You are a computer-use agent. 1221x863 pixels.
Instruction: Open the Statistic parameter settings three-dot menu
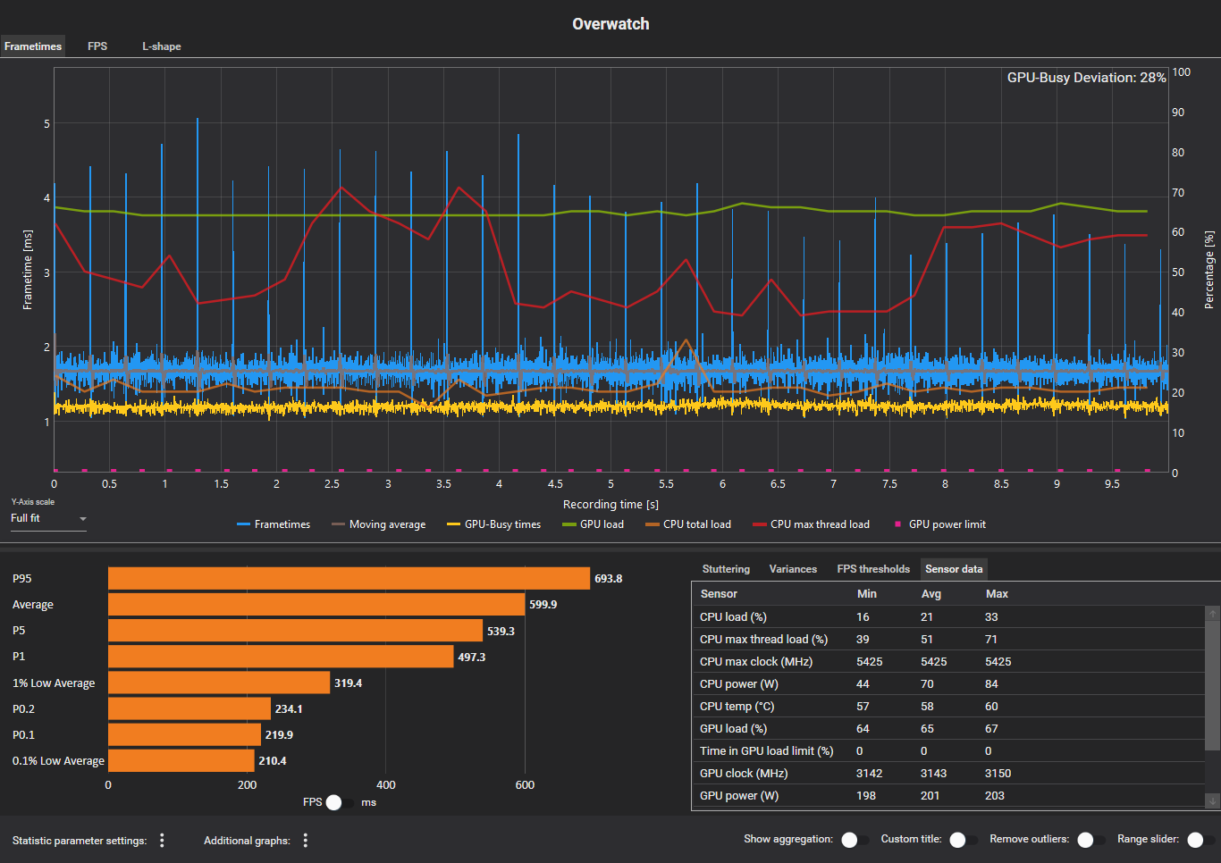pos(162,840)
